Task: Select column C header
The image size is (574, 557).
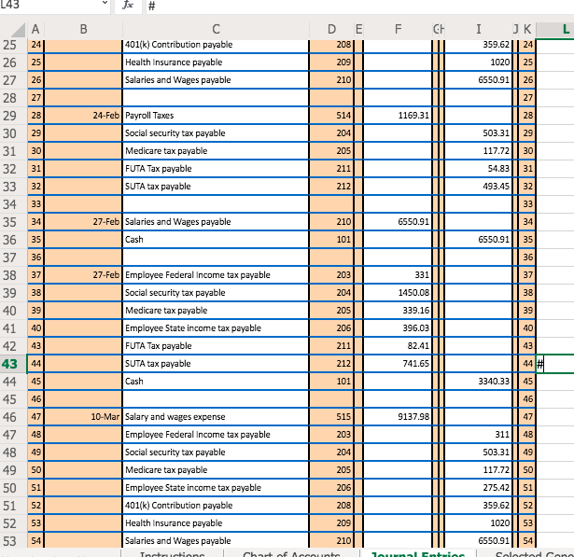Action: [x=216, y=29]
